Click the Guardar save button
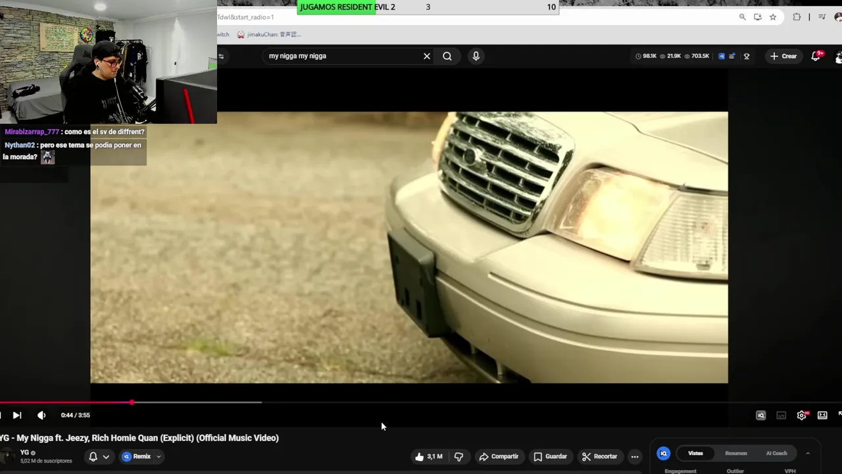This screenshot has height=474, width=842. click(x=550, y=456)
